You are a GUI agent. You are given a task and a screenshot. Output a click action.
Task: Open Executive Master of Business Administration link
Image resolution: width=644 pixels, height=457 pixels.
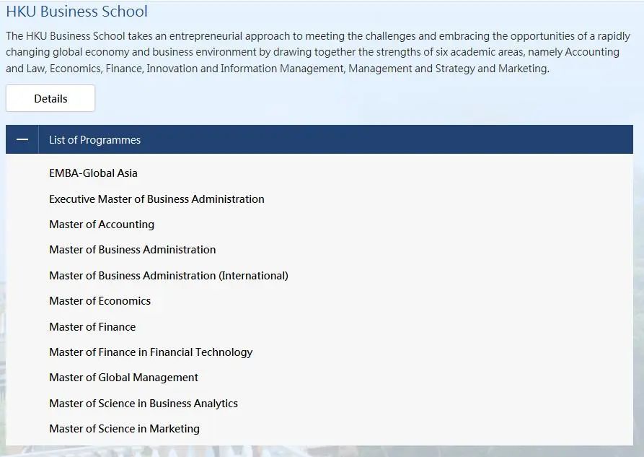(x=157, y=199)
